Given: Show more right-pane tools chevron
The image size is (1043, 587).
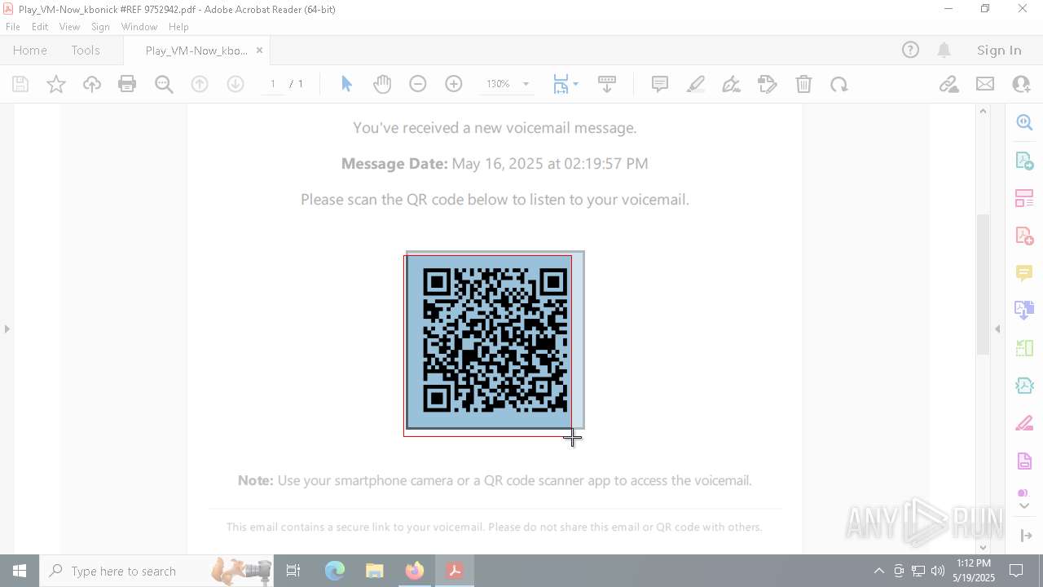Looking at the screenshot, I should [x=1024, y=505].
